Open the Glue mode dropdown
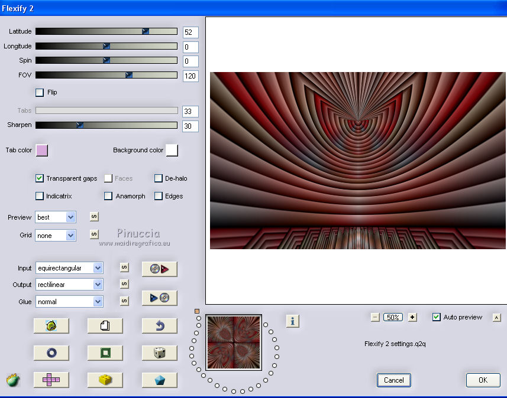507x398 pixels. [x=69, y=302]
